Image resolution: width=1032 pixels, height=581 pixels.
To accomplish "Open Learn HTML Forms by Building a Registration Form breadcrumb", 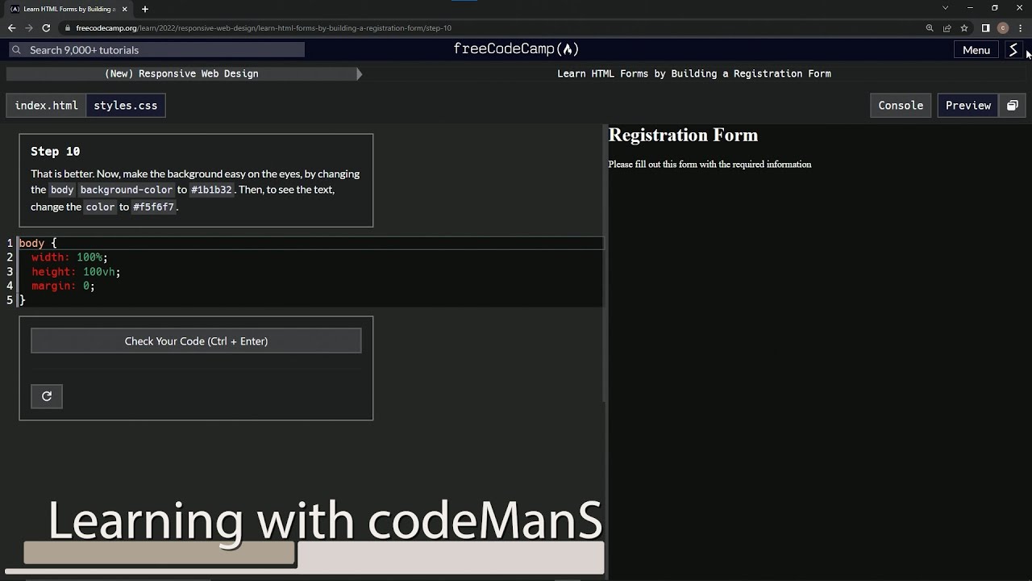I will click(694, 73).
